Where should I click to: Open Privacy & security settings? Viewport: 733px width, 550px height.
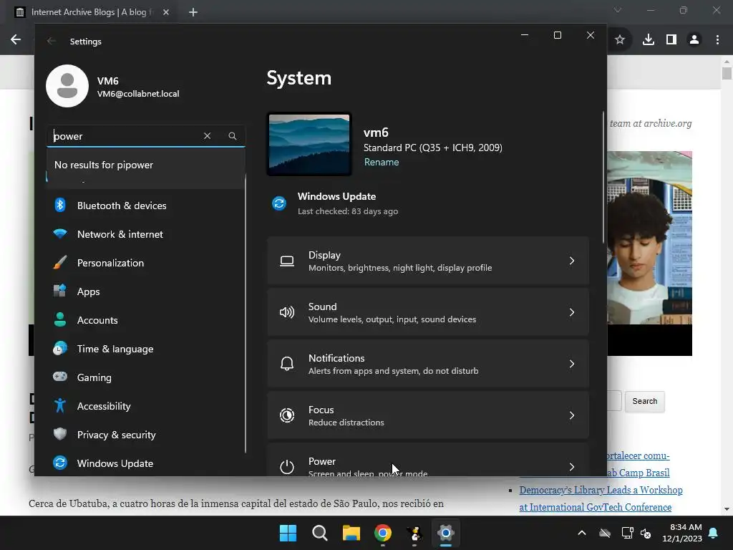point(145,435)
